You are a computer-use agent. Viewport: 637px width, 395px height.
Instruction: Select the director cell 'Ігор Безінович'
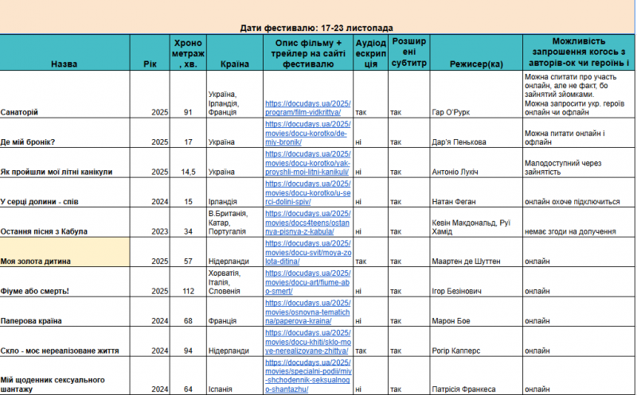point(476,282)
